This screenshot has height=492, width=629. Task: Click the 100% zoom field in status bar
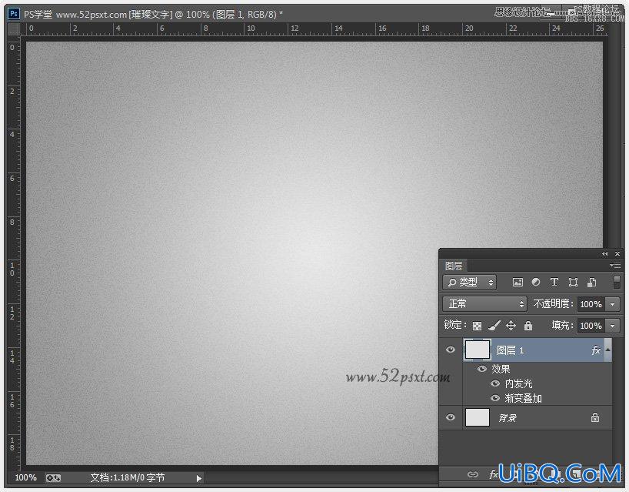tap(25, 477)
